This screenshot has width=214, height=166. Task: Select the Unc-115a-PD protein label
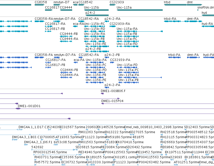[x=127, y=65]
